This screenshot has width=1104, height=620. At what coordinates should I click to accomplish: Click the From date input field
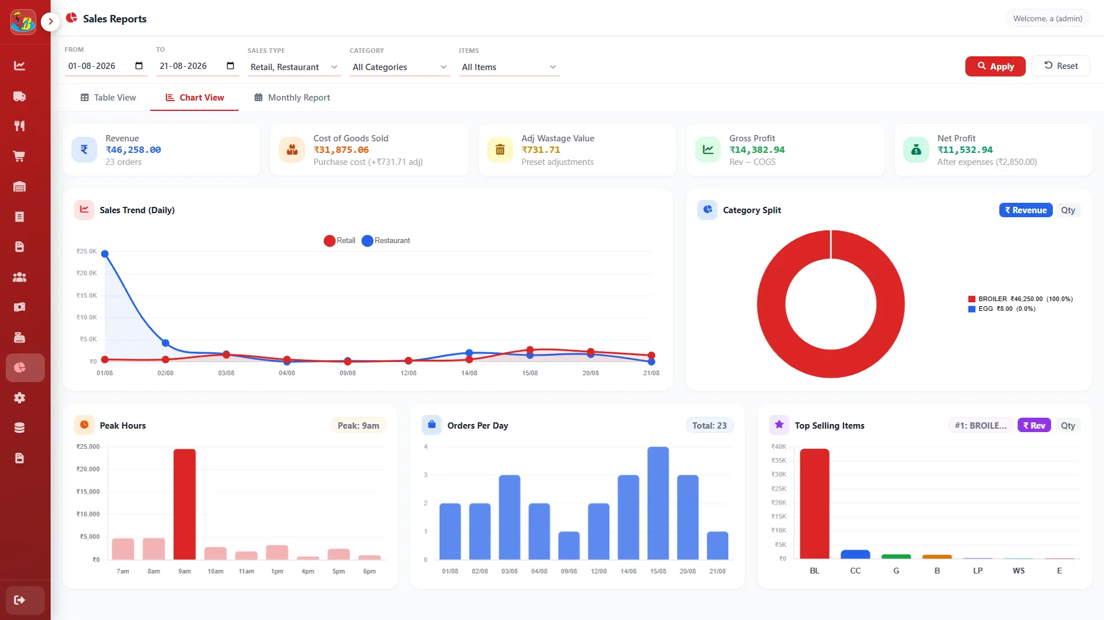click(106, 66)
